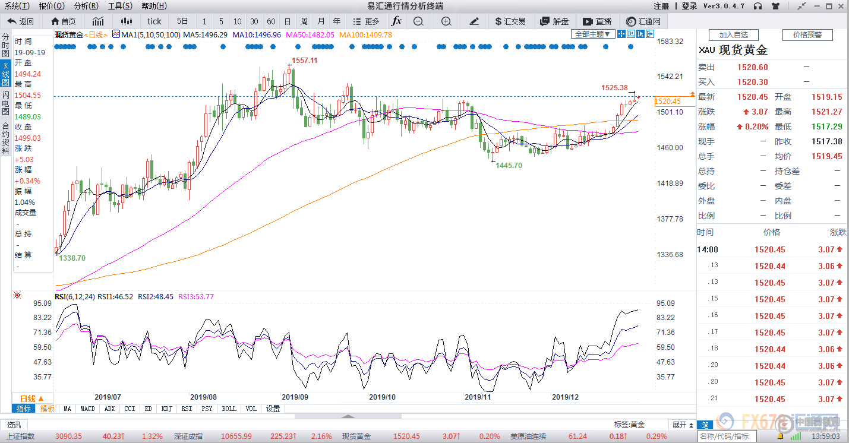This screenshot has width=849, height=443.
Task: Open 汇通网 website link
Action: point(645,21)
